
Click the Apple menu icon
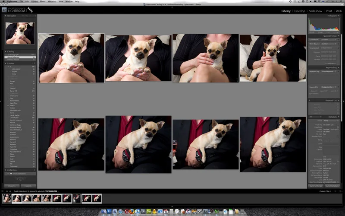click(x=3, y=1)
